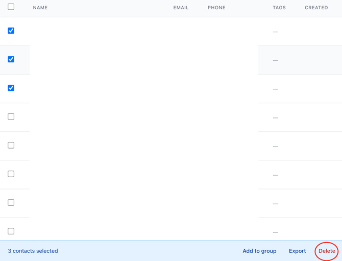The height and width of the screenshot is (261, 342).
Task: Click the PHONE column header
Action: pyautogui.click(x=216, y=8)
